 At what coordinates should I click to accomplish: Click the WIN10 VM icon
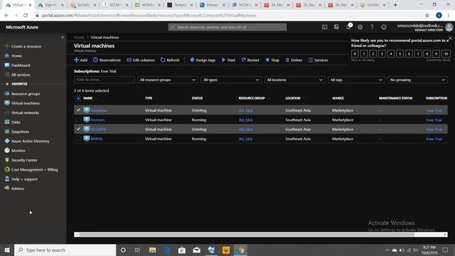[x=87, y=139]
